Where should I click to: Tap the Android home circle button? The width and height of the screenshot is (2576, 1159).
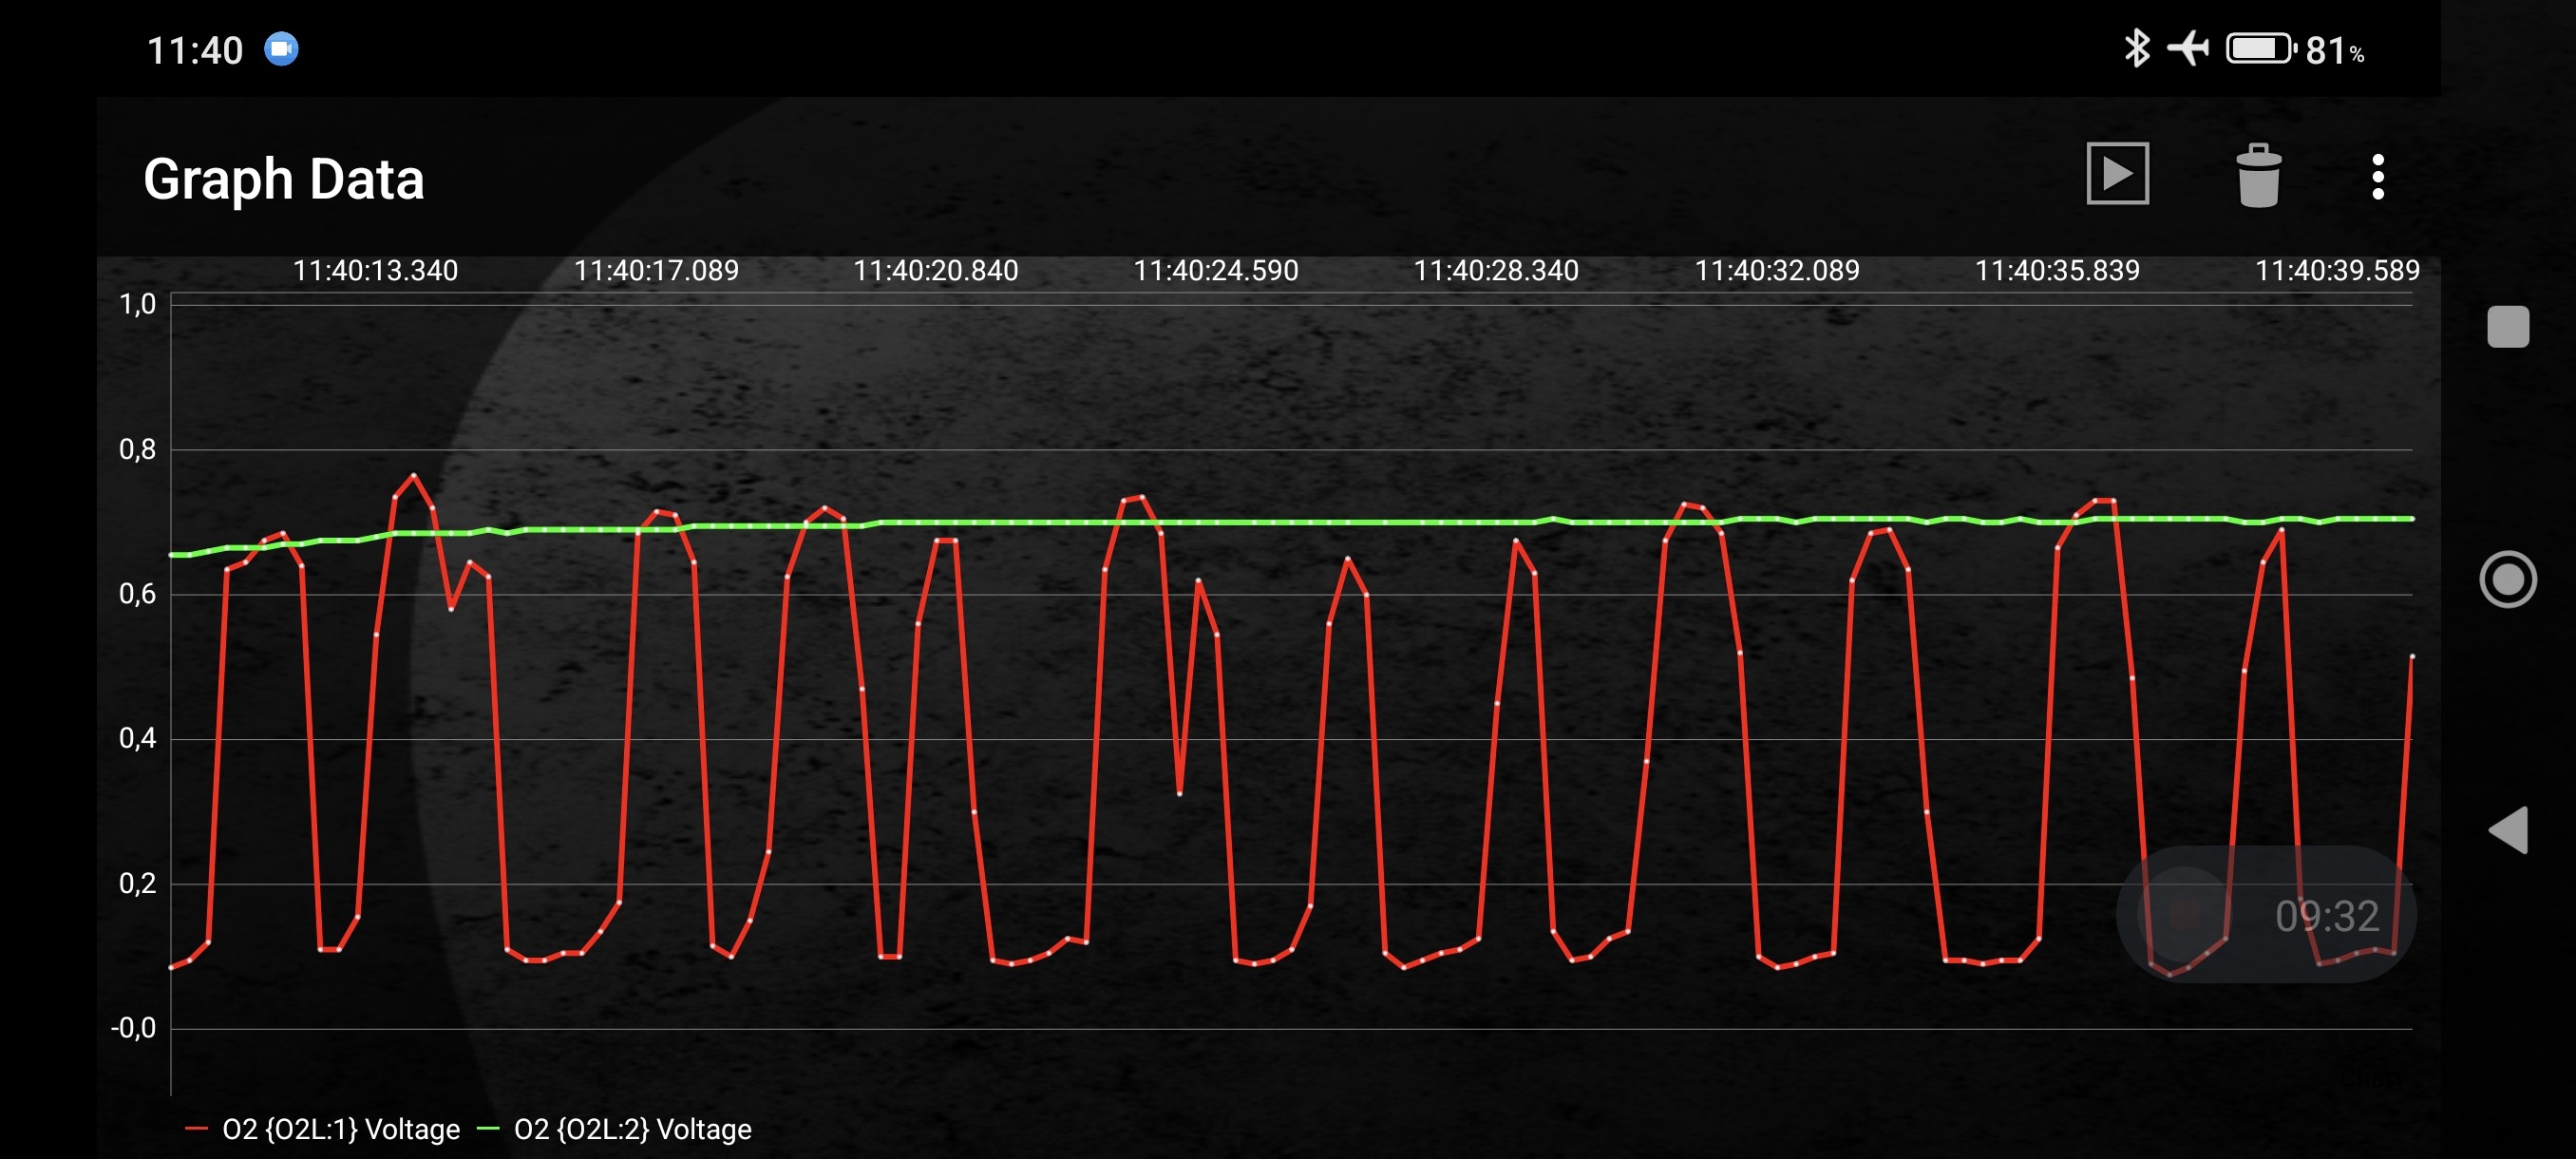click(x=2508, y=579)
